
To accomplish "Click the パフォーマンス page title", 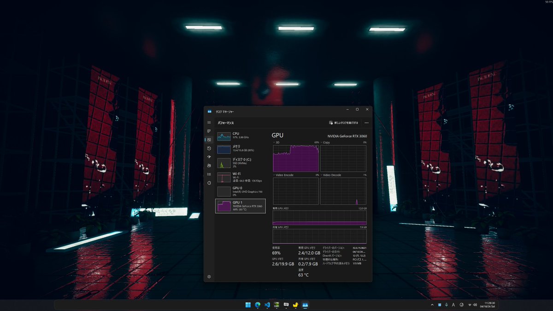I will pyautogui.click(x=226, y=123).
